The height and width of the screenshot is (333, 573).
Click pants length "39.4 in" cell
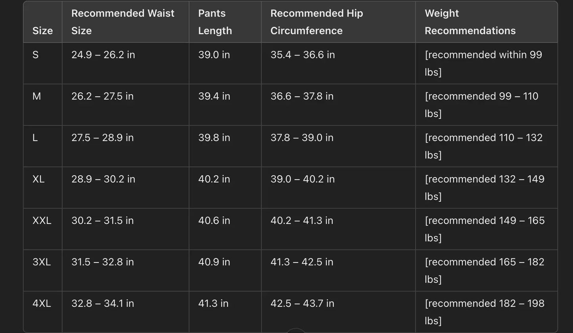(214, 96)
